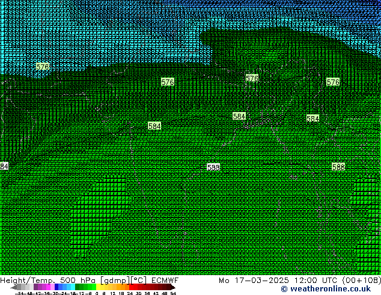Click the 576 label directly above the middle 584 label

(252, 78)
